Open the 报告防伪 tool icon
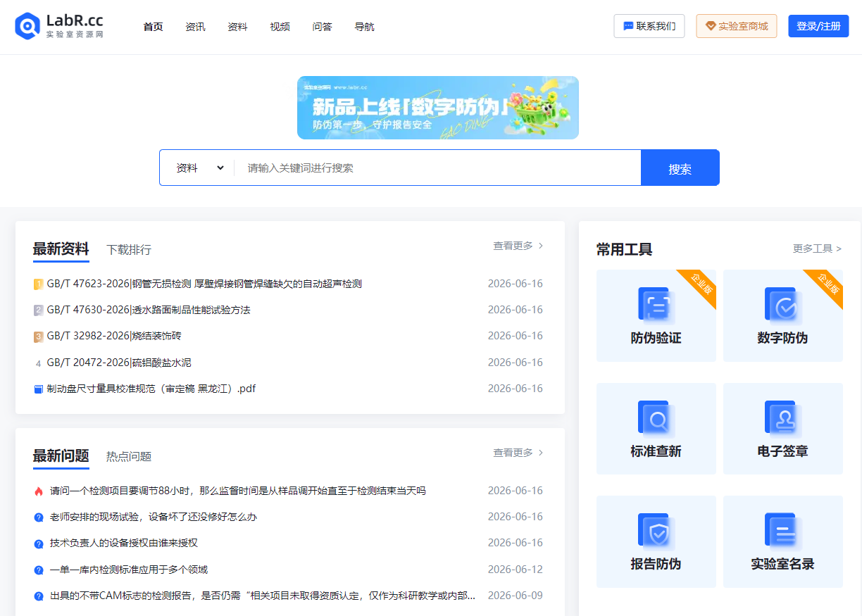Image resolution: width=862 pixels, height=616 pixels. pos(656,532)
